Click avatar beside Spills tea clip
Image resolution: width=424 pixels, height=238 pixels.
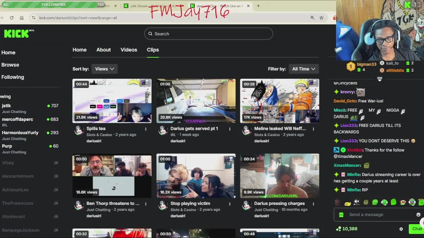click(x=79, y=131)
